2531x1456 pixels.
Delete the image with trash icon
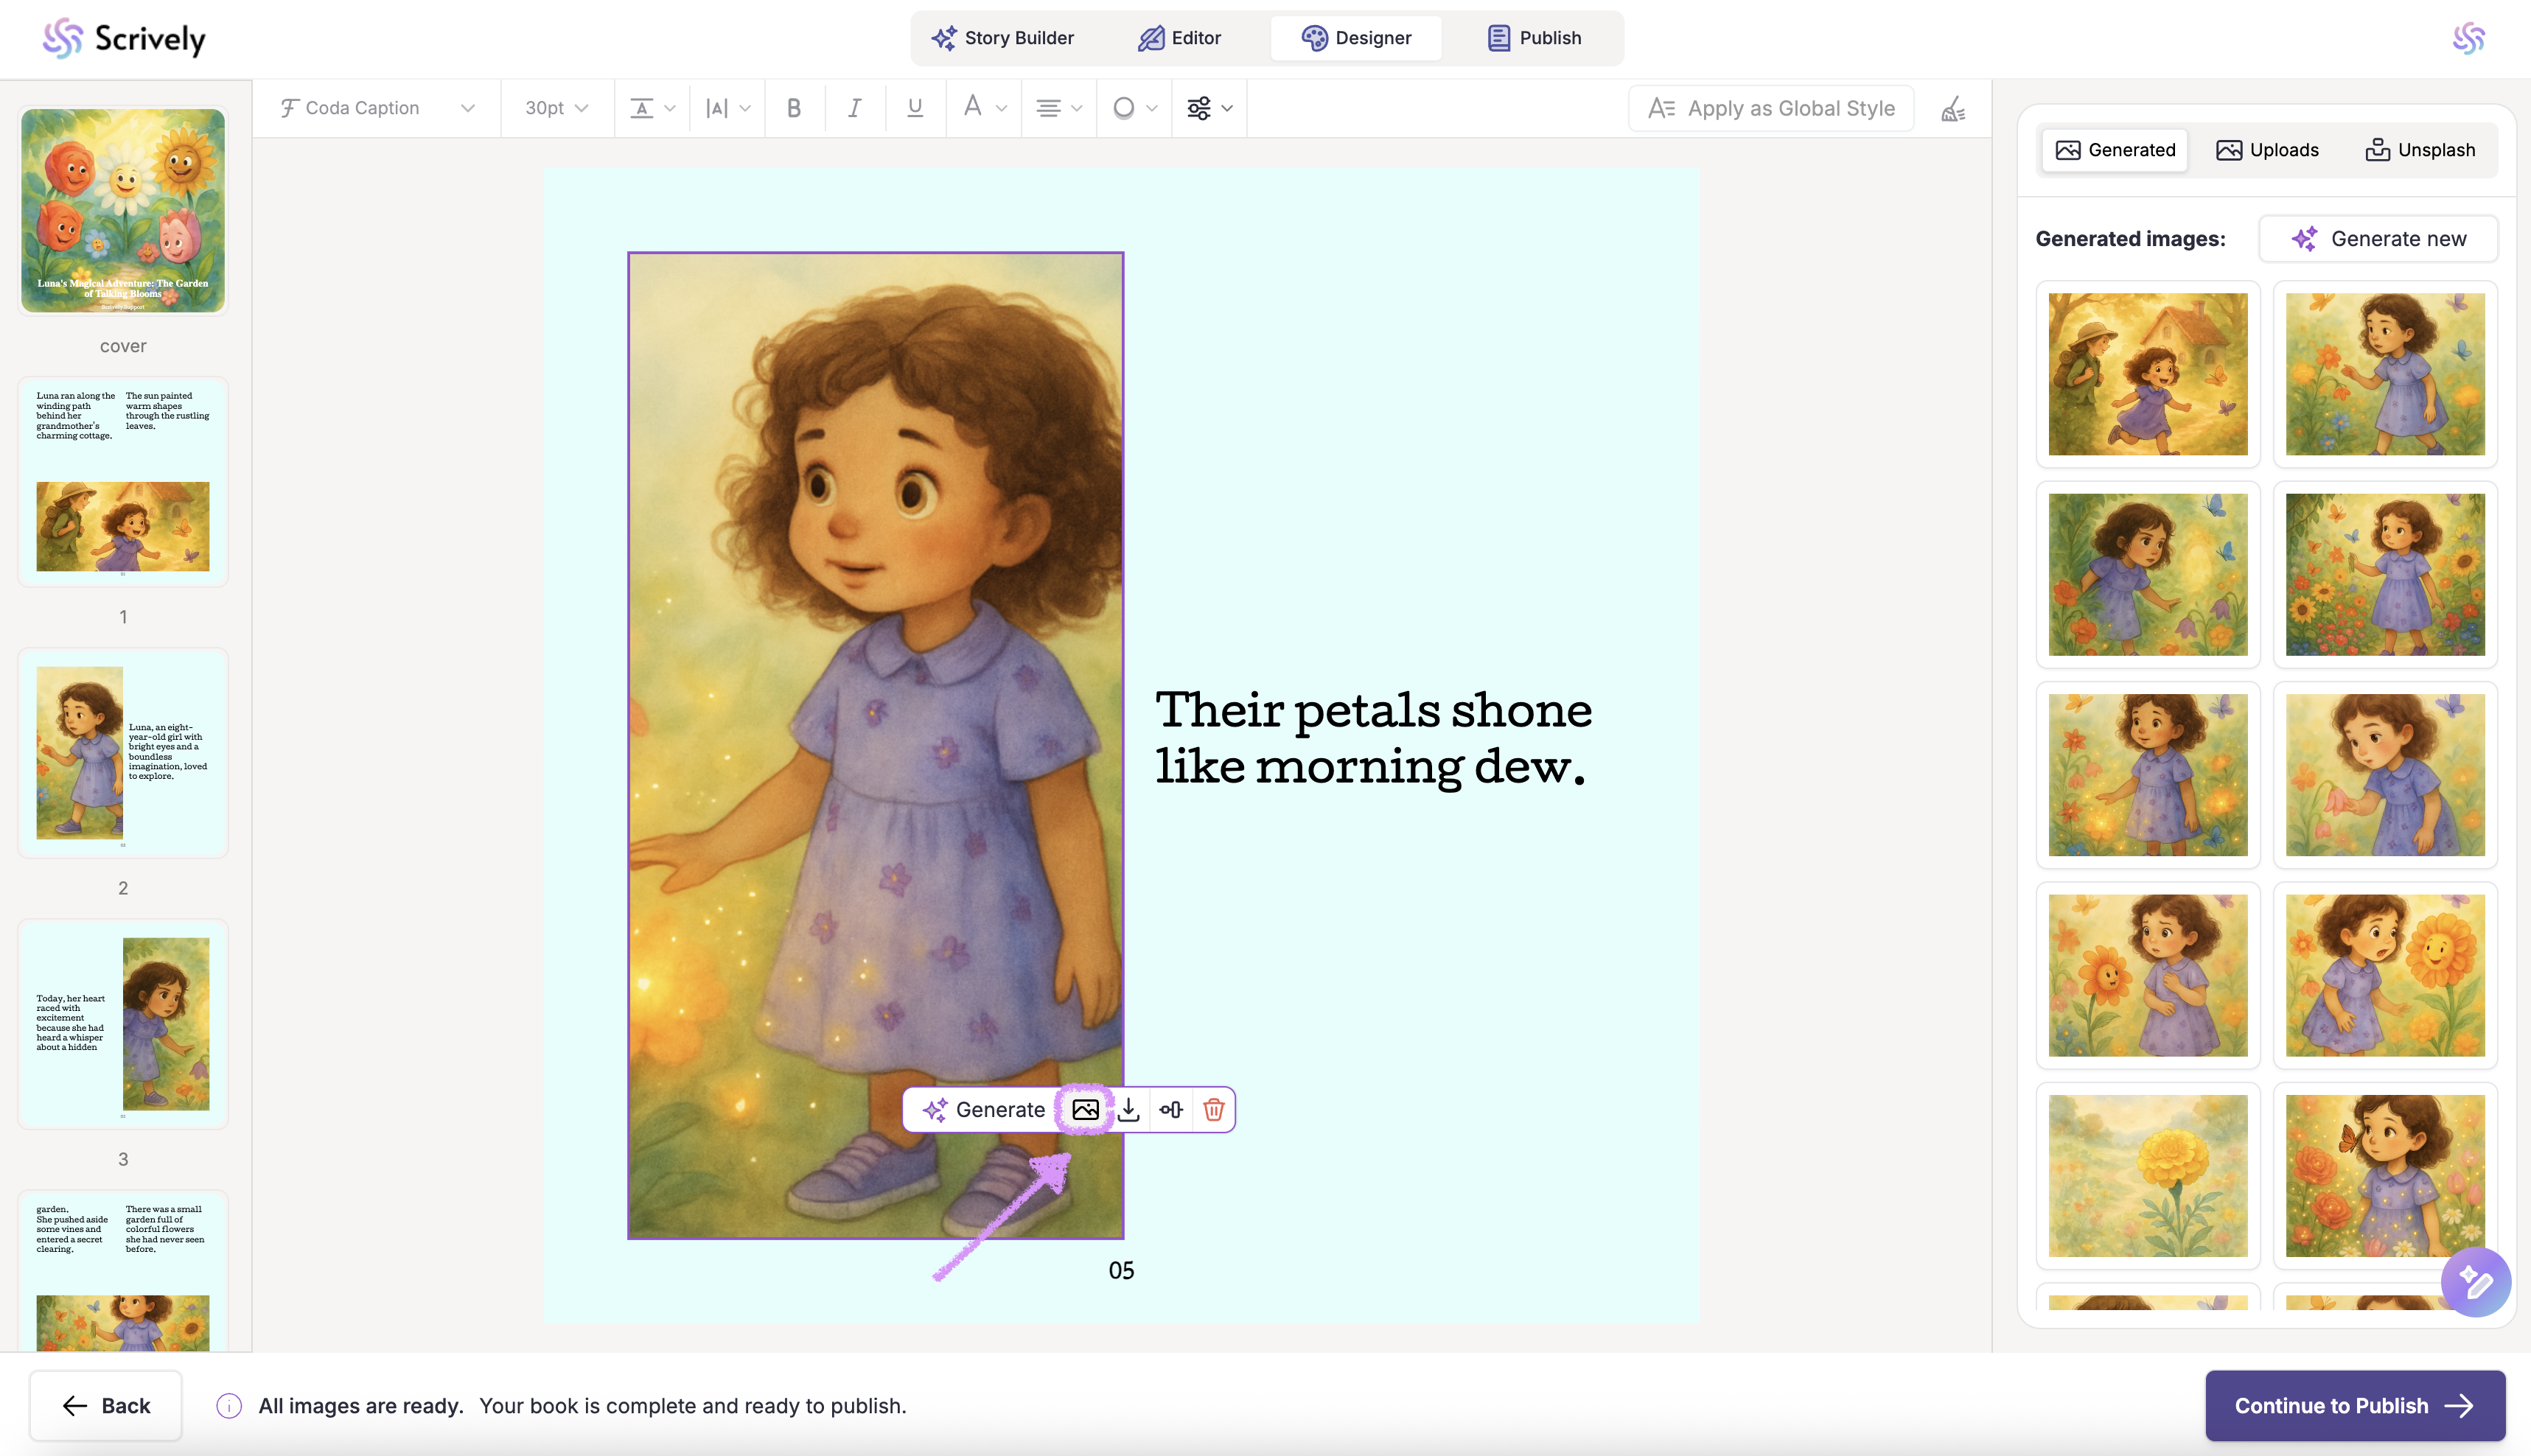[1214, 1109]
